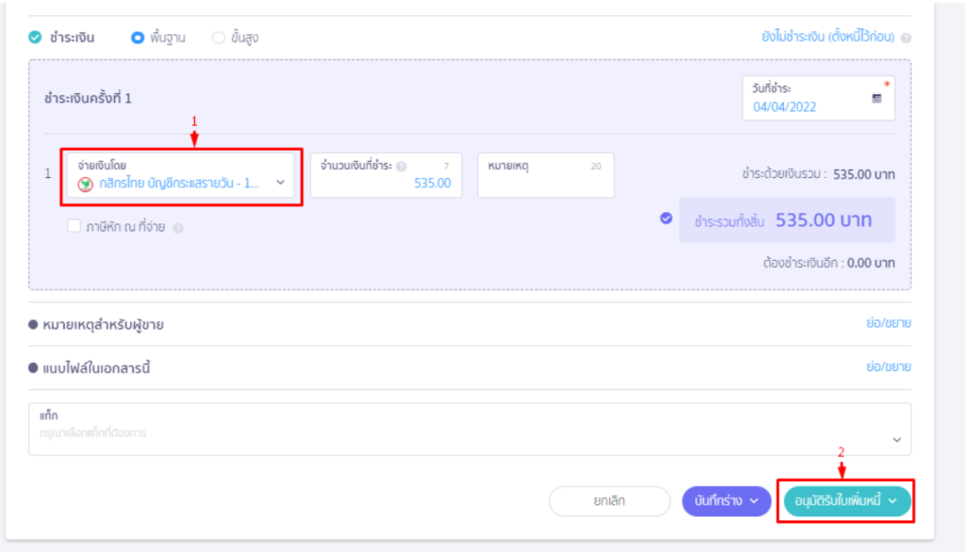This screenshot has height=552, width=965.
Task: Click the Kasikorn bank logo icon
Action: (x=86, y=184)
